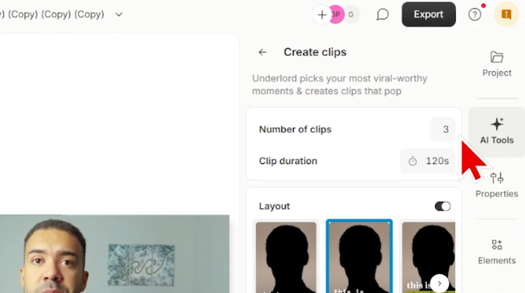Open the Elements panel
This screenshot has width=525, height=293.
(496, 251)
